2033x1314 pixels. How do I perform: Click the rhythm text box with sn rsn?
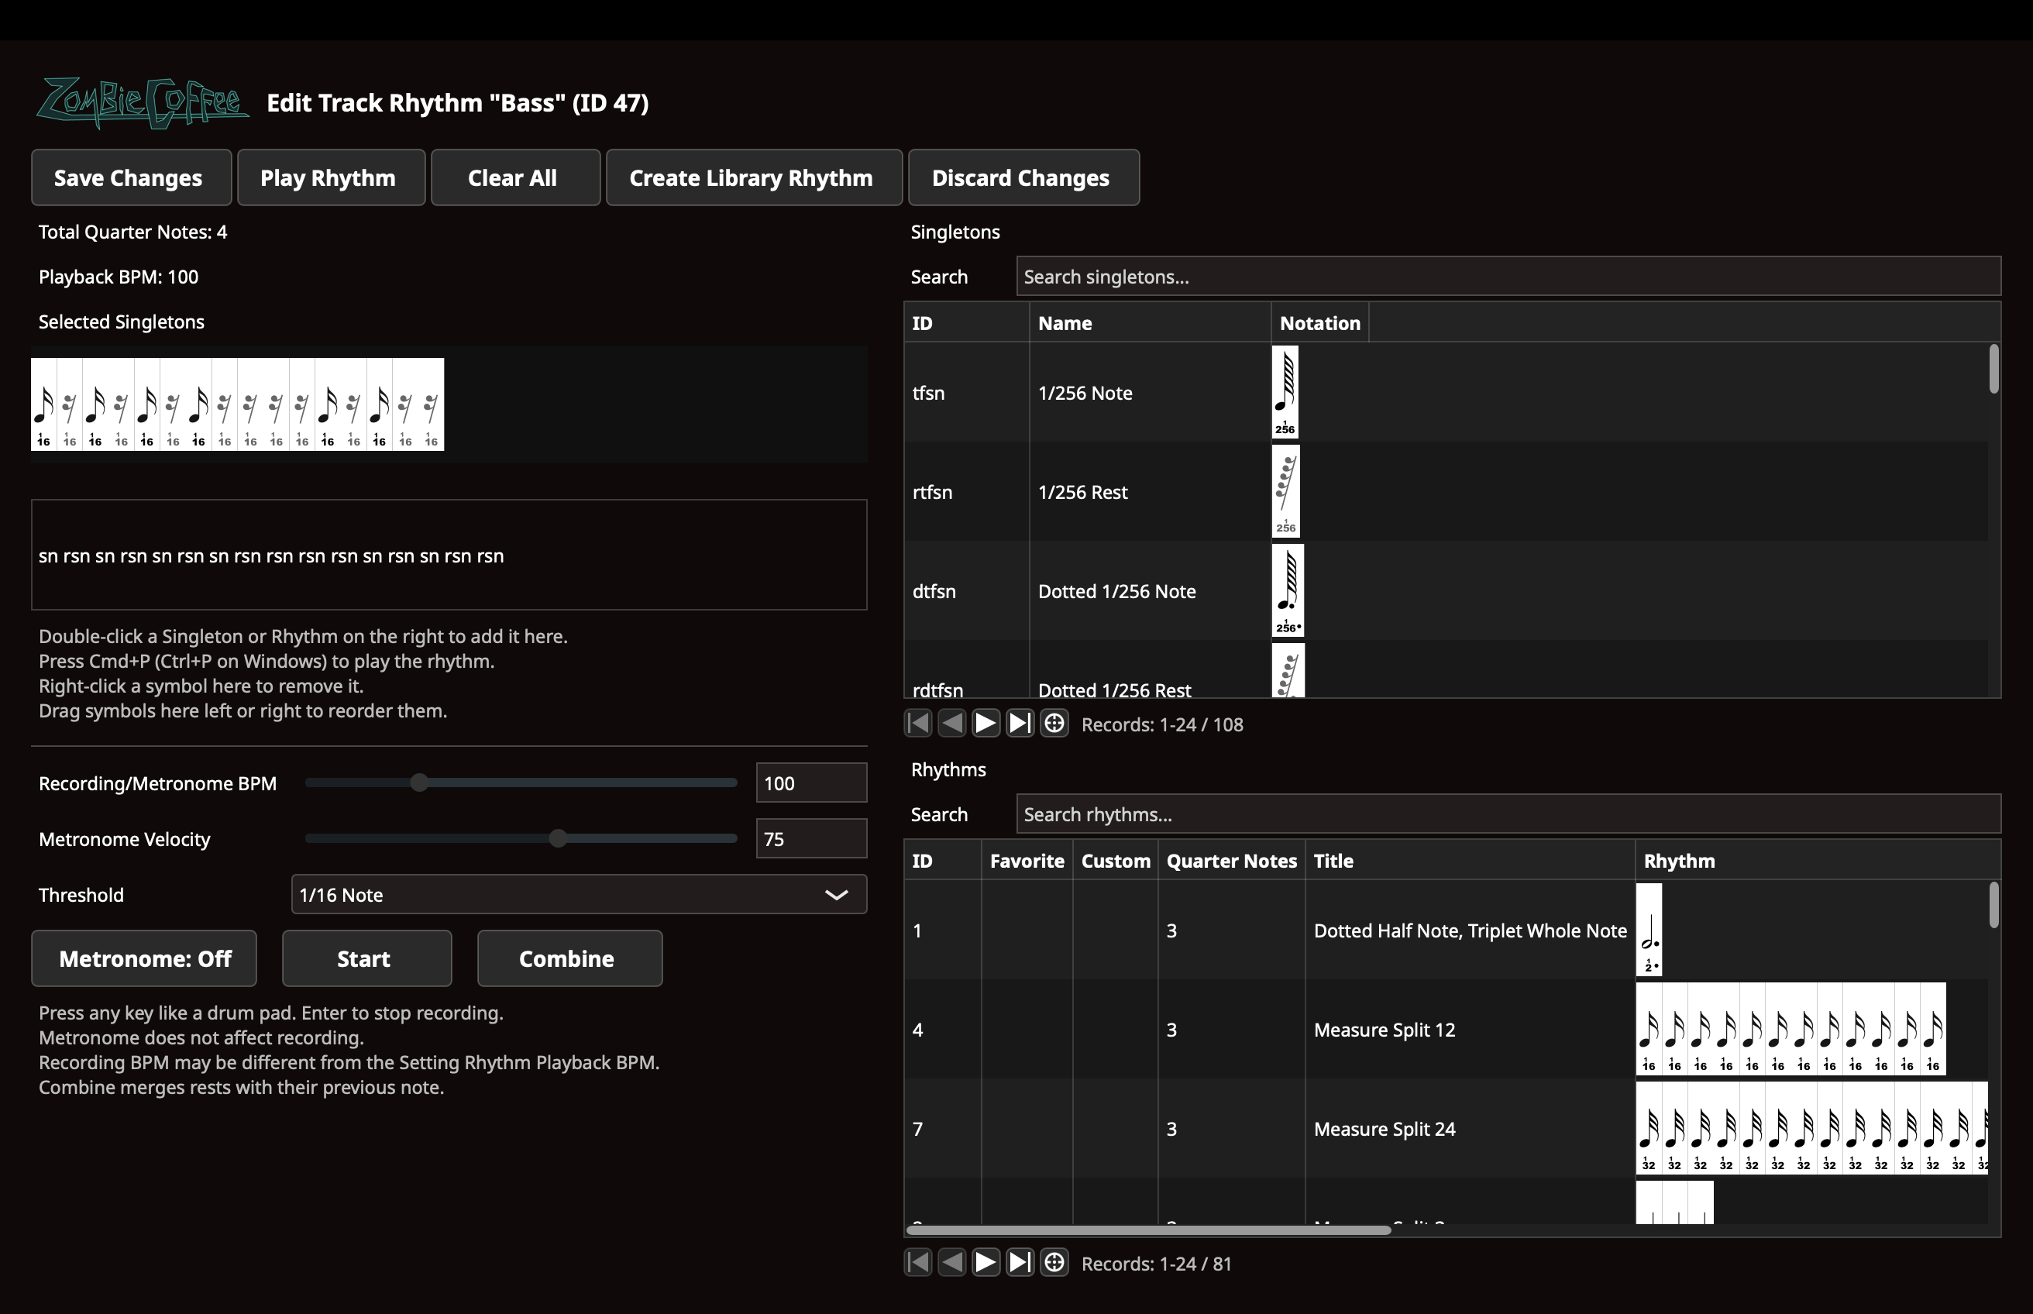click(x=449, y=555)
